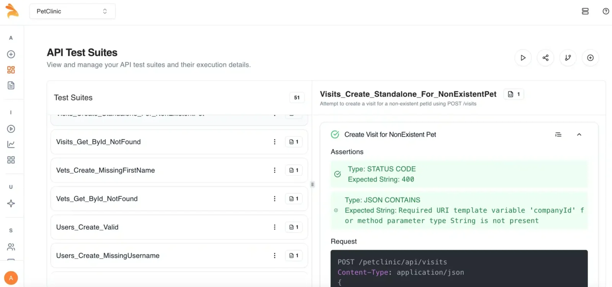This screenshot has height=287, width=612.
Task: Collapse the Create Visit for NonExistent Pet step
Action: [579, 135]
